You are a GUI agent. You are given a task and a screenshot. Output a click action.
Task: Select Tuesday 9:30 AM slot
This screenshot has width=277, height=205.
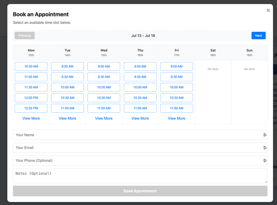click(x=68, y=77)
